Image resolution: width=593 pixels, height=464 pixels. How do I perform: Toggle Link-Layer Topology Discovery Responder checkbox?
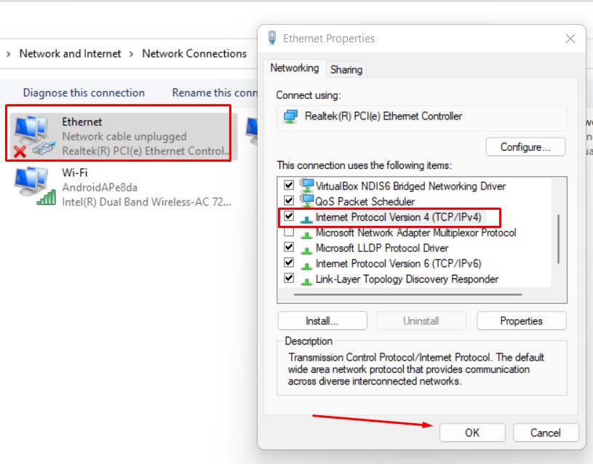click(x=289, y=278)
